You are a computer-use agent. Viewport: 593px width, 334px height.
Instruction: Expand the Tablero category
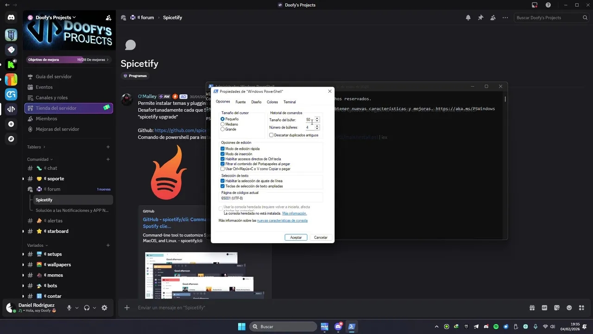tap(37, 147)
